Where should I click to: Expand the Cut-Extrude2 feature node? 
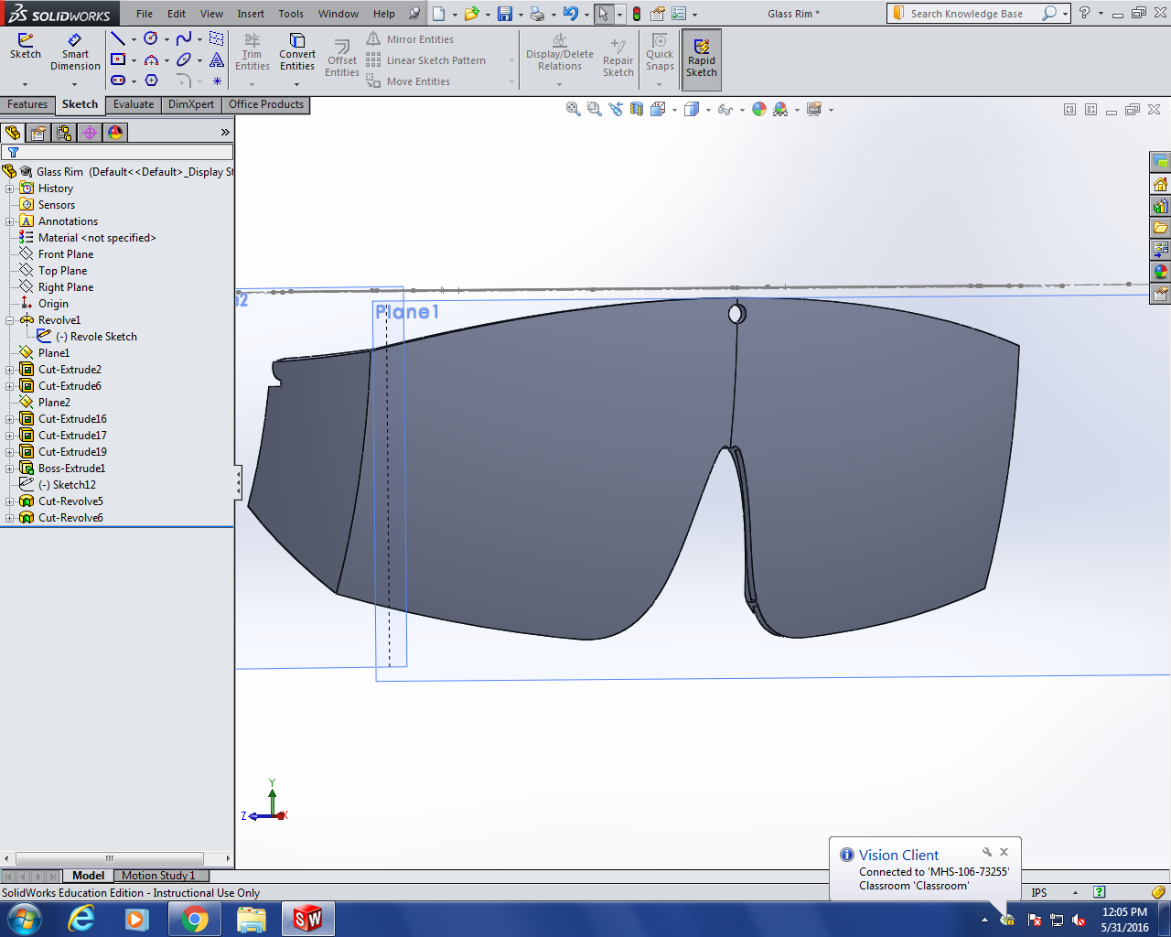pyautogui.click(x=10, y=370)
